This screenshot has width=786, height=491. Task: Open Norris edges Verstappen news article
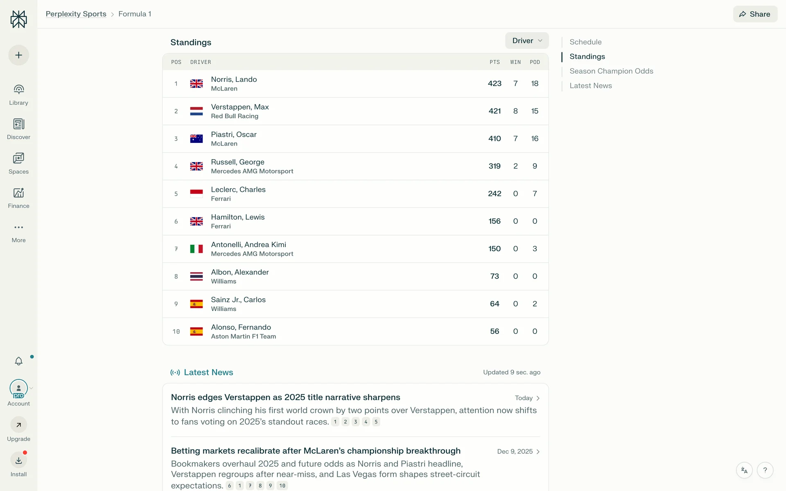[x=285, y=397]
